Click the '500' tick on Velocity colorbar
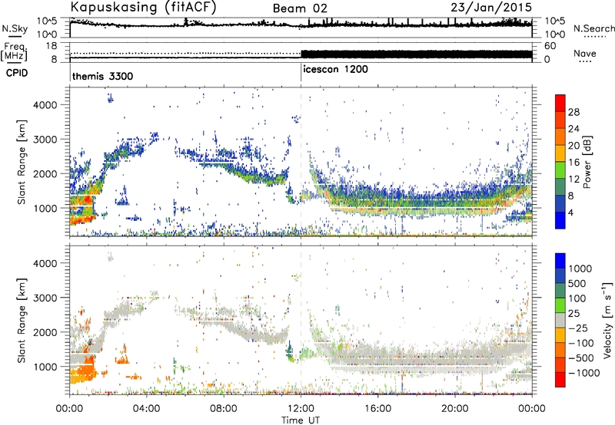This screenshot has height=425, width=615. pyautogui.click(x=579, y=283)
